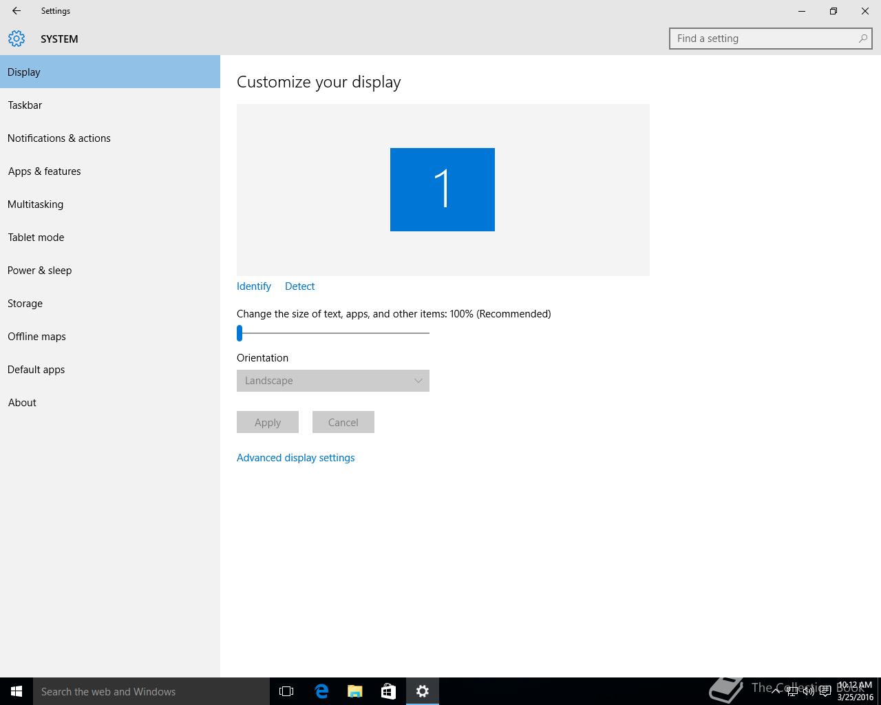
Task: Select Notifications & actions in sidebar
Action: 59,138
